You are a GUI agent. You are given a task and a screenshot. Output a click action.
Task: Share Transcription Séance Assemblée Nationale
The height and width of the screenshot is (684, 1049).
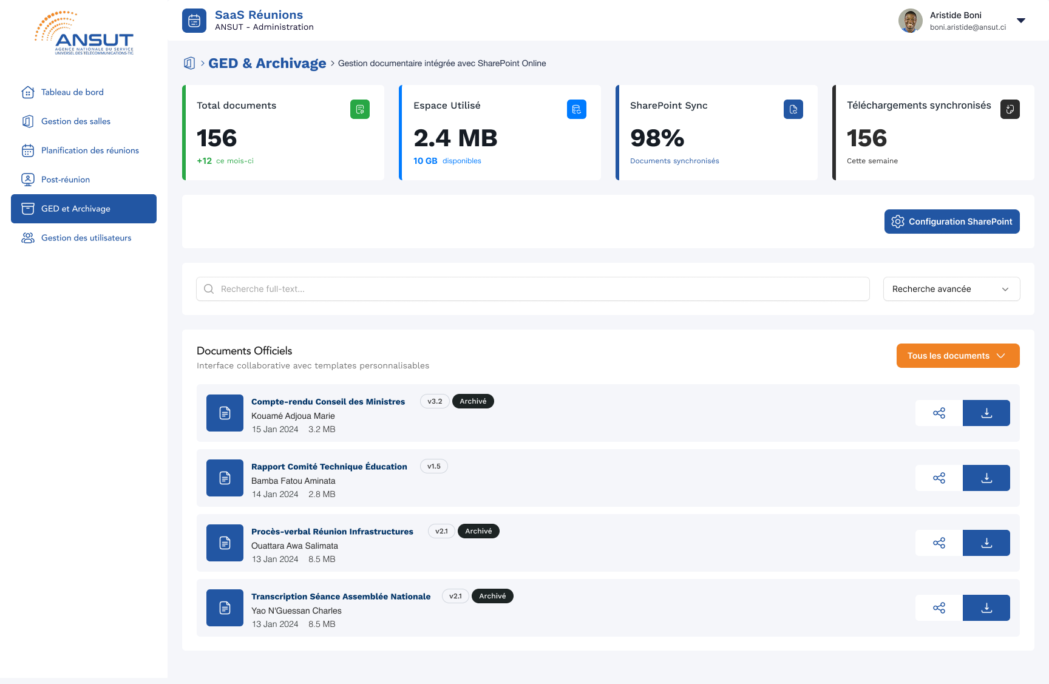click(939, 608)
